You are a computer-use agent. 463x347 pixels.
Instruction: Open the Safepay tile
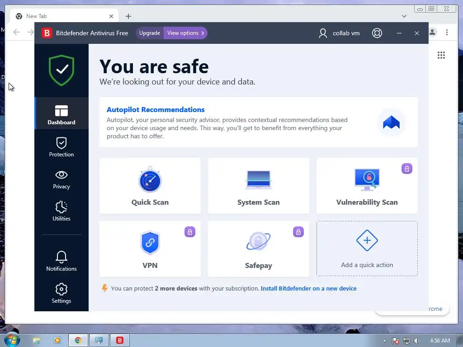tap(258, 249)
